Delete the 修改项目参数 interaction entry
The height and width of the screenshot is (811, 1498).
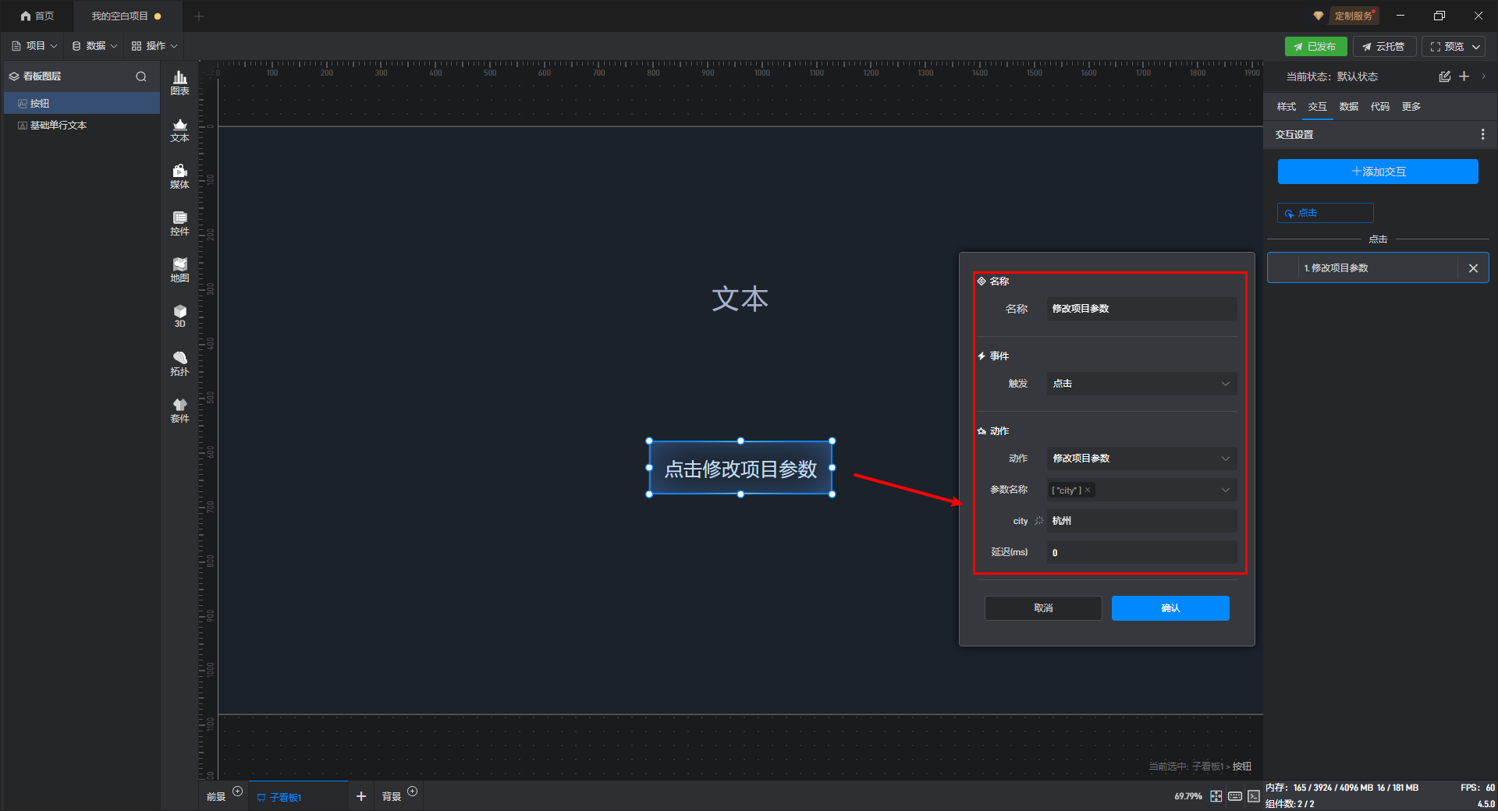(x=1473, y=268)
